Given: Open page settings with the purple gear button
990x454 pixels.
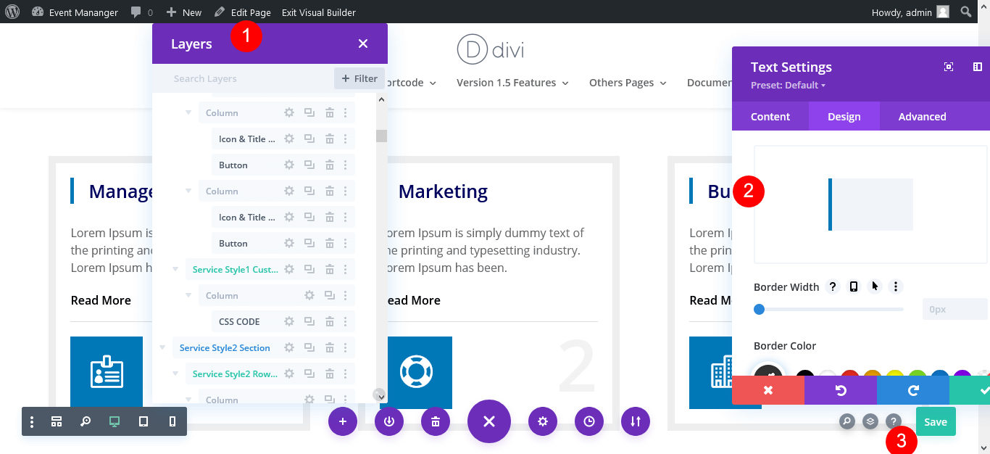Looking at the screenshot, I should [x=543, y=421].
